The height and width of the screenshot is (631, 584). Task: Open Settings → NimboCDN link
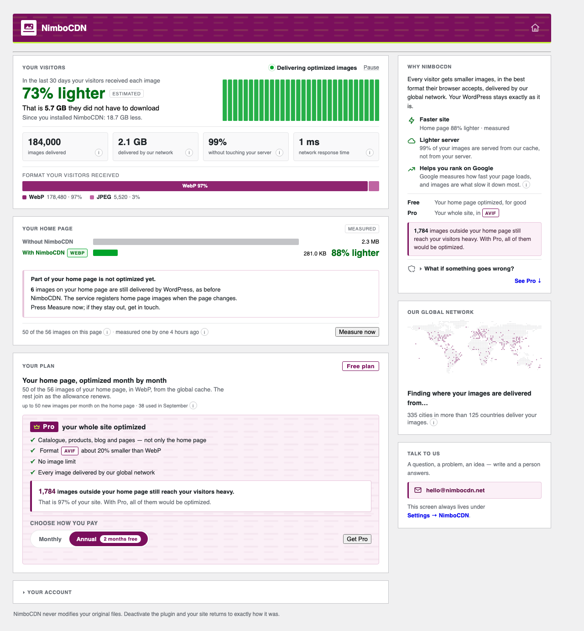(438, 515)
